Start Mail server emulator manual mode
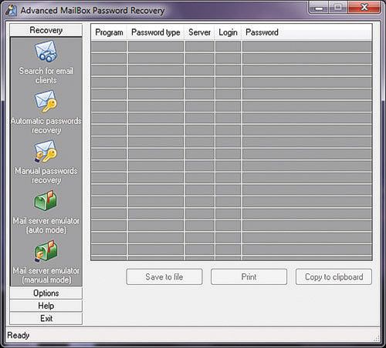Image resolution: width=386 pixels, height=348 pixels. point(46,251)
